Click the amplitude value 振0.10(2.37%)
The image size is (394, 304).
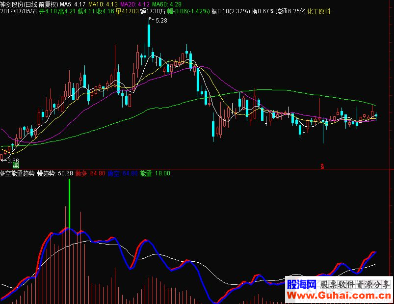pyautogui.click(x=231, y=11)
